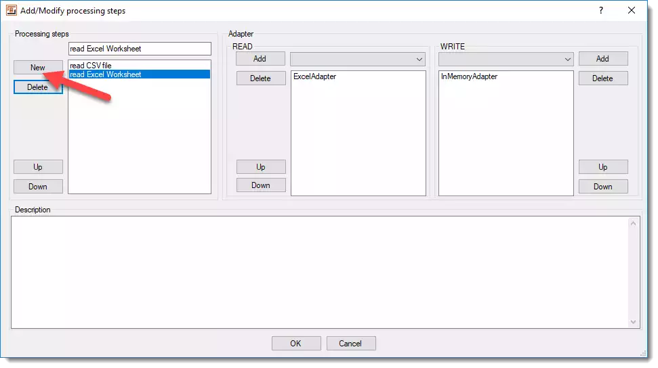Close the Add/Modify processing steps dialog
This screenshot has width=658, height=368.
pyautogui.click(x=632, y=11)
